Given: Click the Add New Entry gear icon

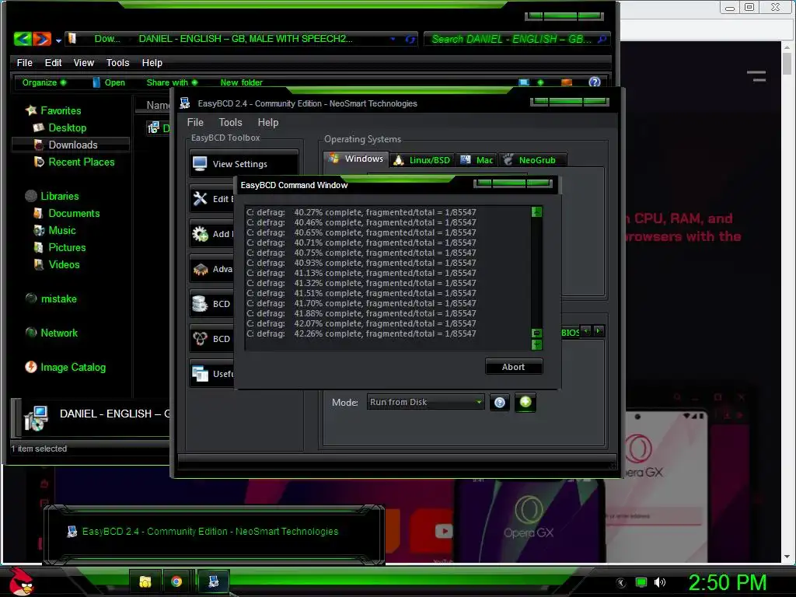Looking at the screenshot, I should pyautogui.click(x=200, y=233).
